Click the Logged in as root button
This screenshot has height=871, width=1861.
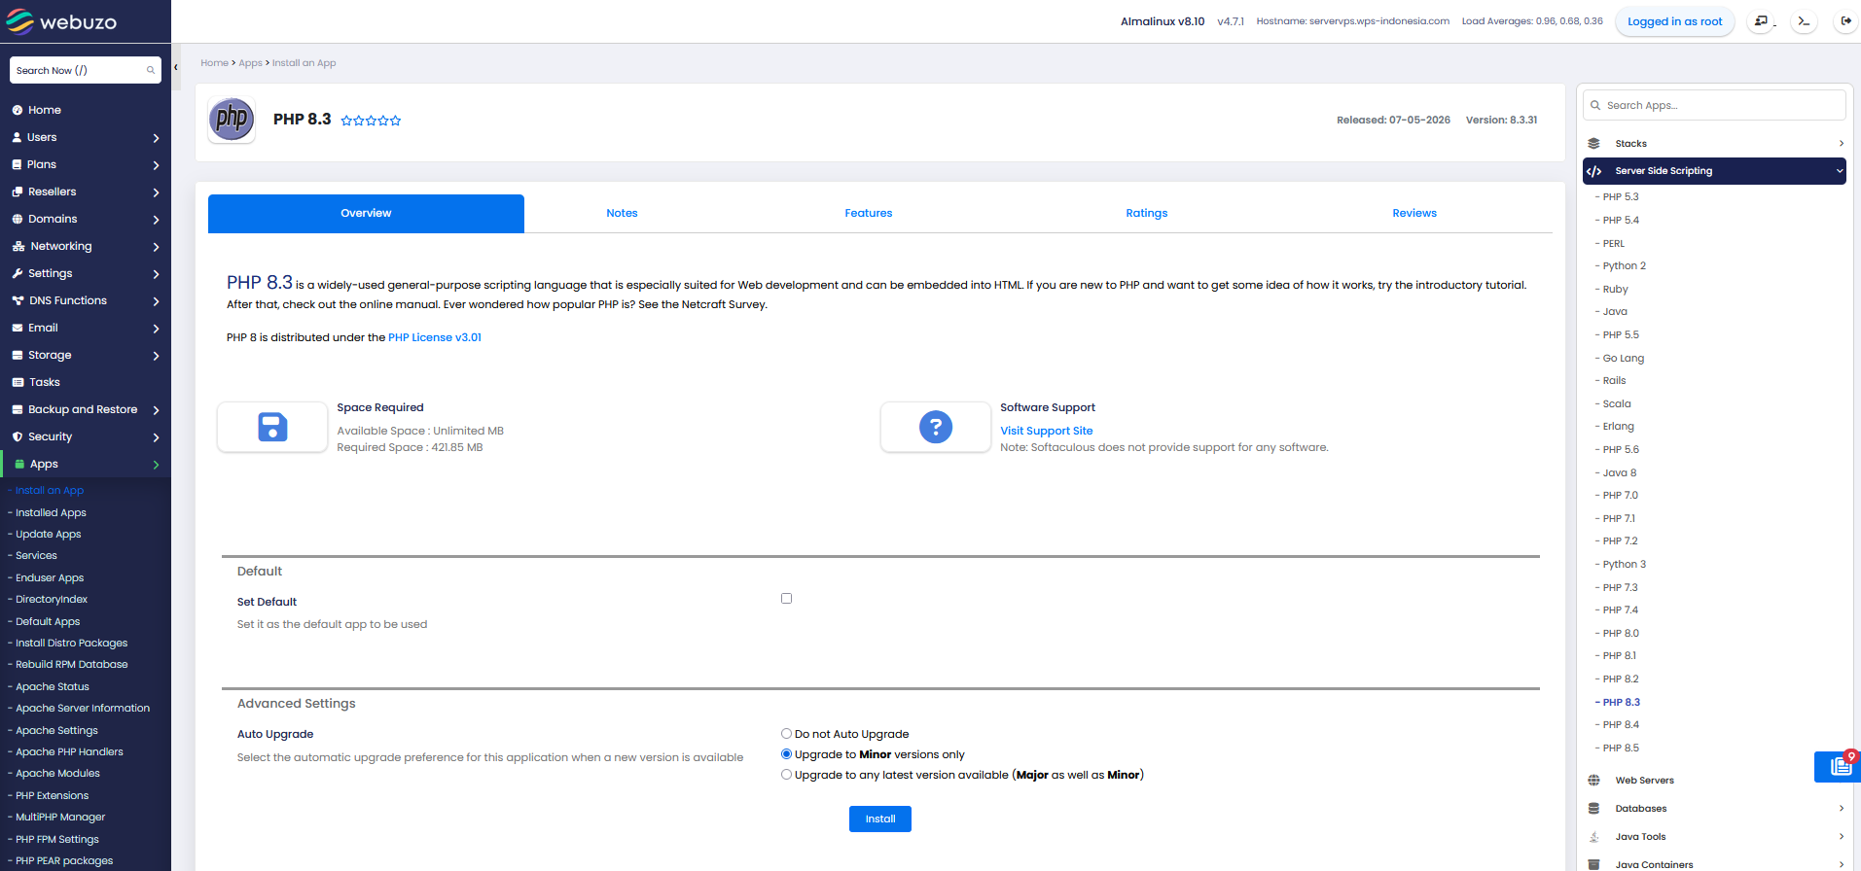1674,21
